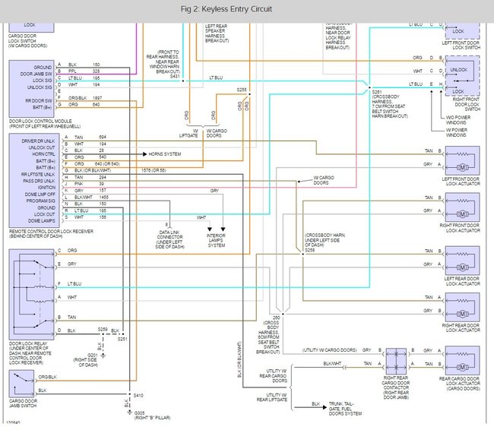494x430 pixels.
Task: Click the 'RR DOOR SW' pin label
Action: [x=39, y=101]
